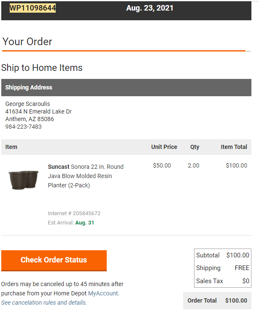Click the planter product thumbnail image

24,180
